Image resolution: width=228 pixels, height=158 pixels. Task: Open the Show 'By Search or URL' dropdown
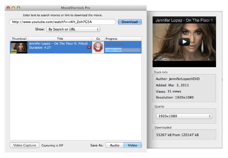pos(73,29)
